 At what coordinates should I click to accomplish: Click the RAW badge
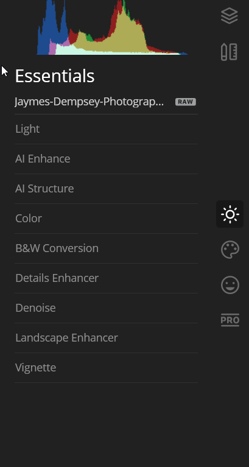pyautogui.click(x=186, y=102)
